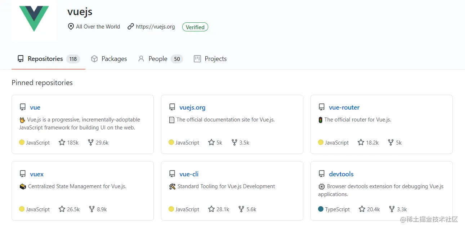Viewport: 465px width, 230px height.
Task: Click the vuejs.org star icon (5k)
Action: coord(211,142)
